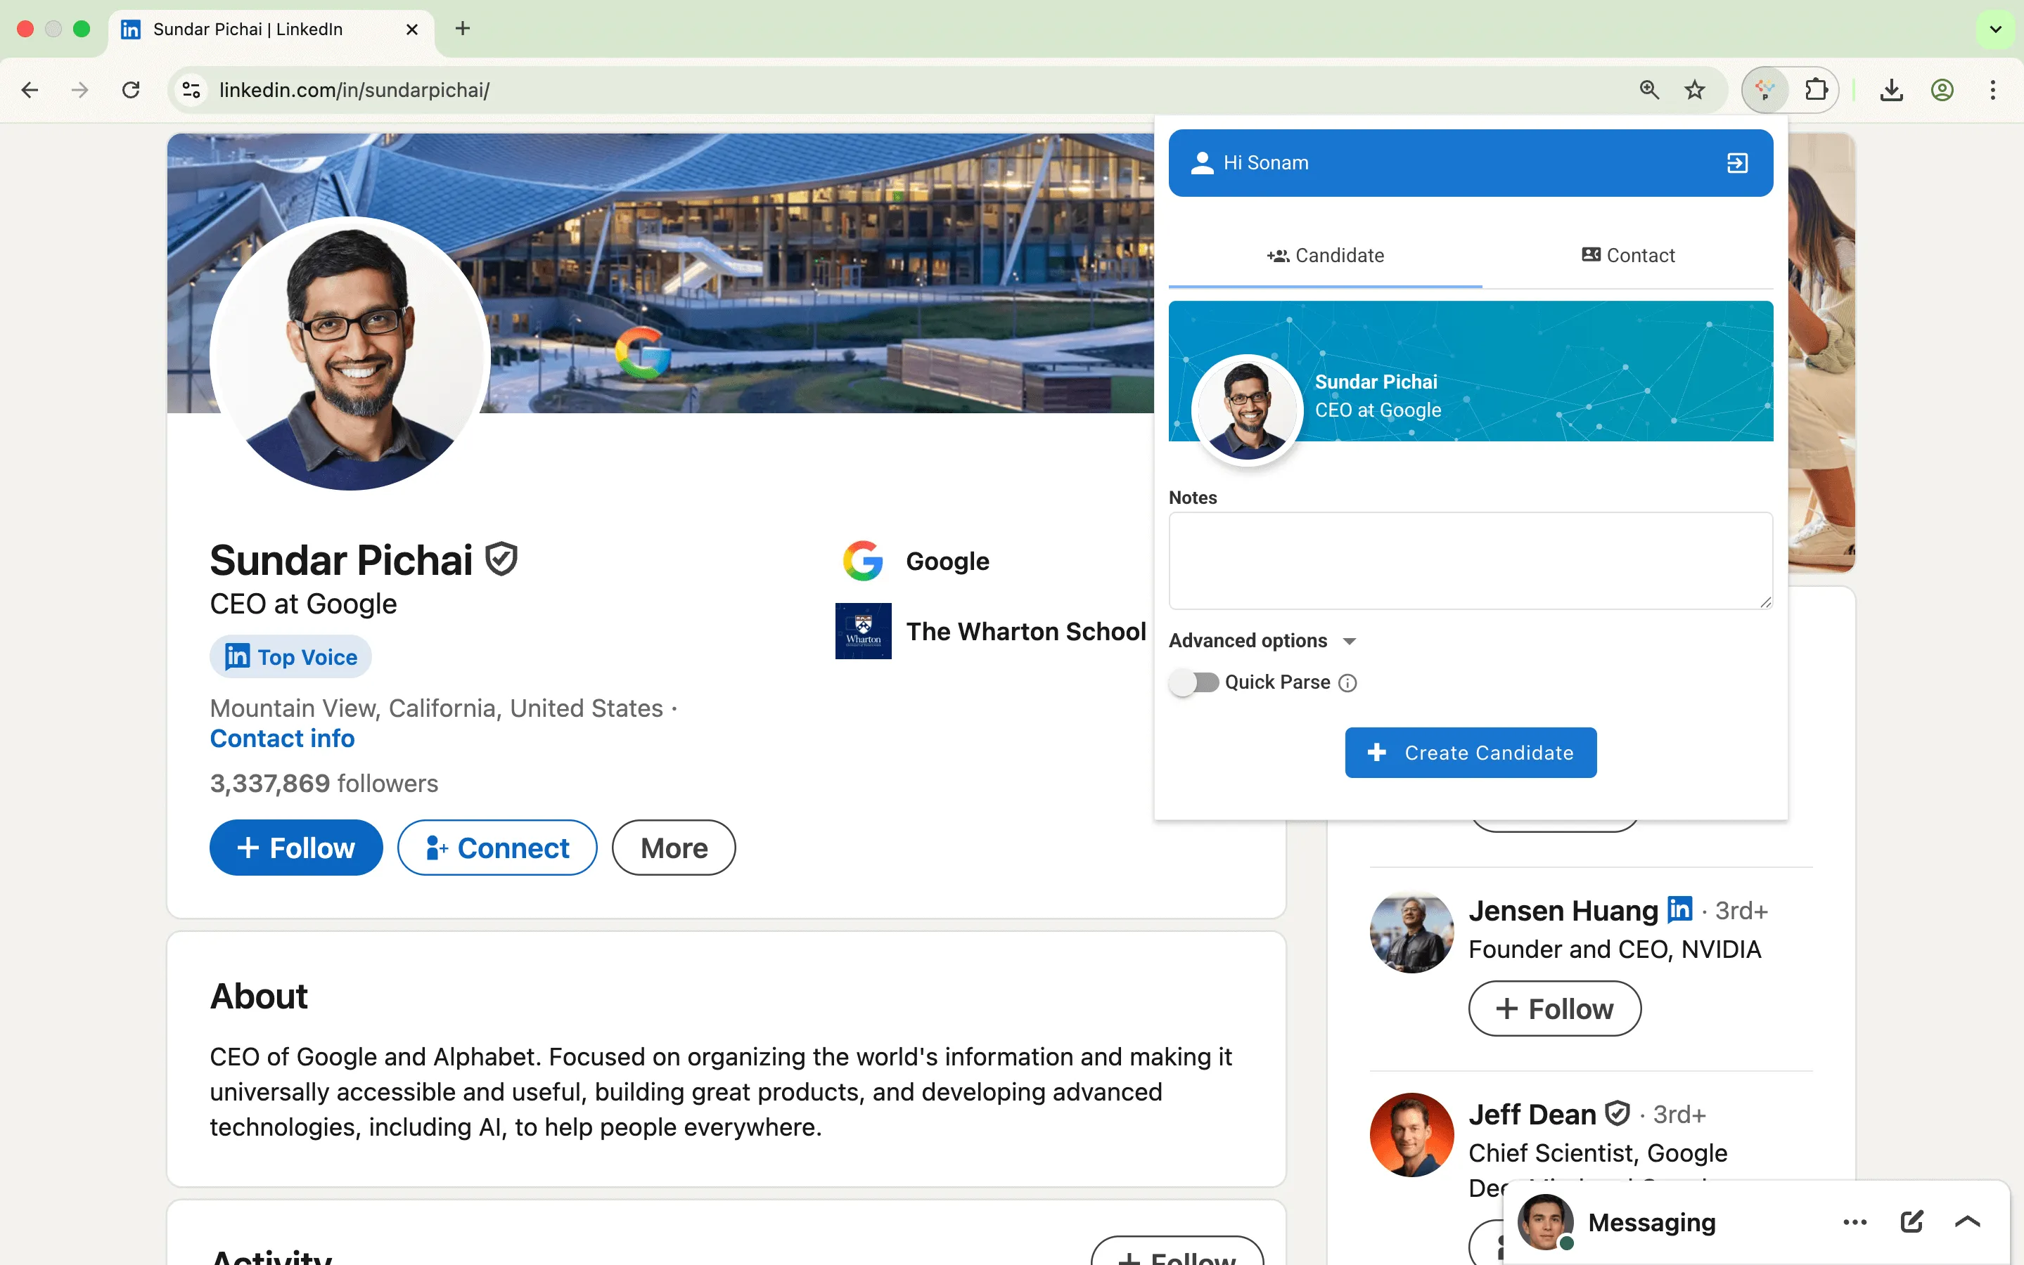Click the Connect button
2024x1265 pixels.
coord(497,848)
